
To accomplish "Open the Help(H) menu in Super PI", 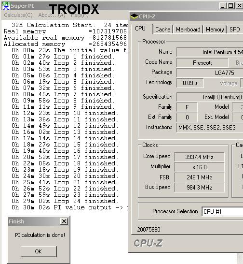I will (x=80, y=15).
